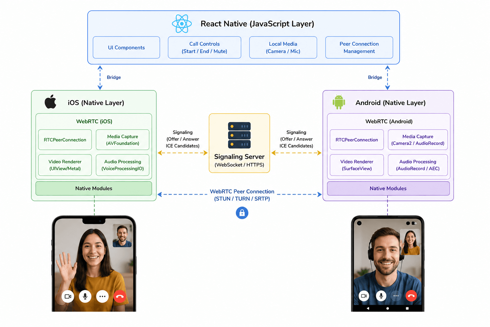This screenshot has width=490, height=327.
Task: Click Video Renderer (UIView/Metal) box
Action: click(65, 165)
